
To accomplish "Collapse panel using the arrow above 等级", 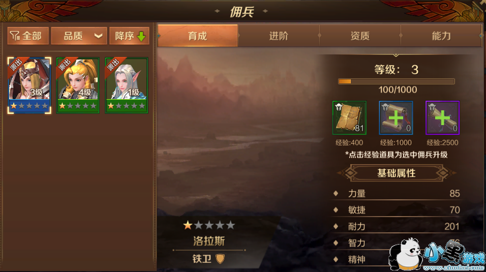I will [x=396, y=55].
